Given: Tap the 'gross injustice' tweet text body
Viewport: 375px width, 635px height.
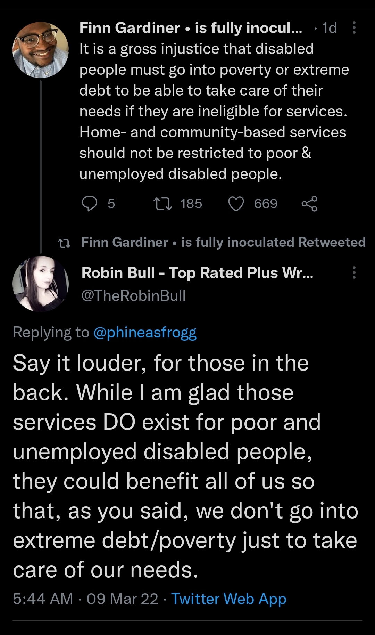Looking at the screenshot, I should tap(213, 111).
